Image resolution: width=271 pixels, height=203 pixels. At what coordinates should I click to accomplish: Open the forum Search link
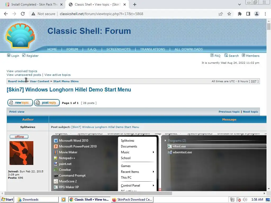[233, 56]
